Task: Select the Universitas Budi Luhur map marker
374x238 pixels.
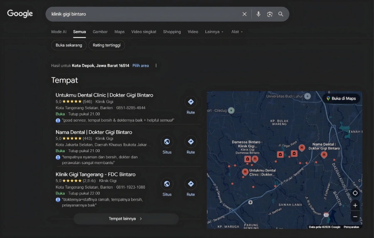Action: (x=308, y=96)
